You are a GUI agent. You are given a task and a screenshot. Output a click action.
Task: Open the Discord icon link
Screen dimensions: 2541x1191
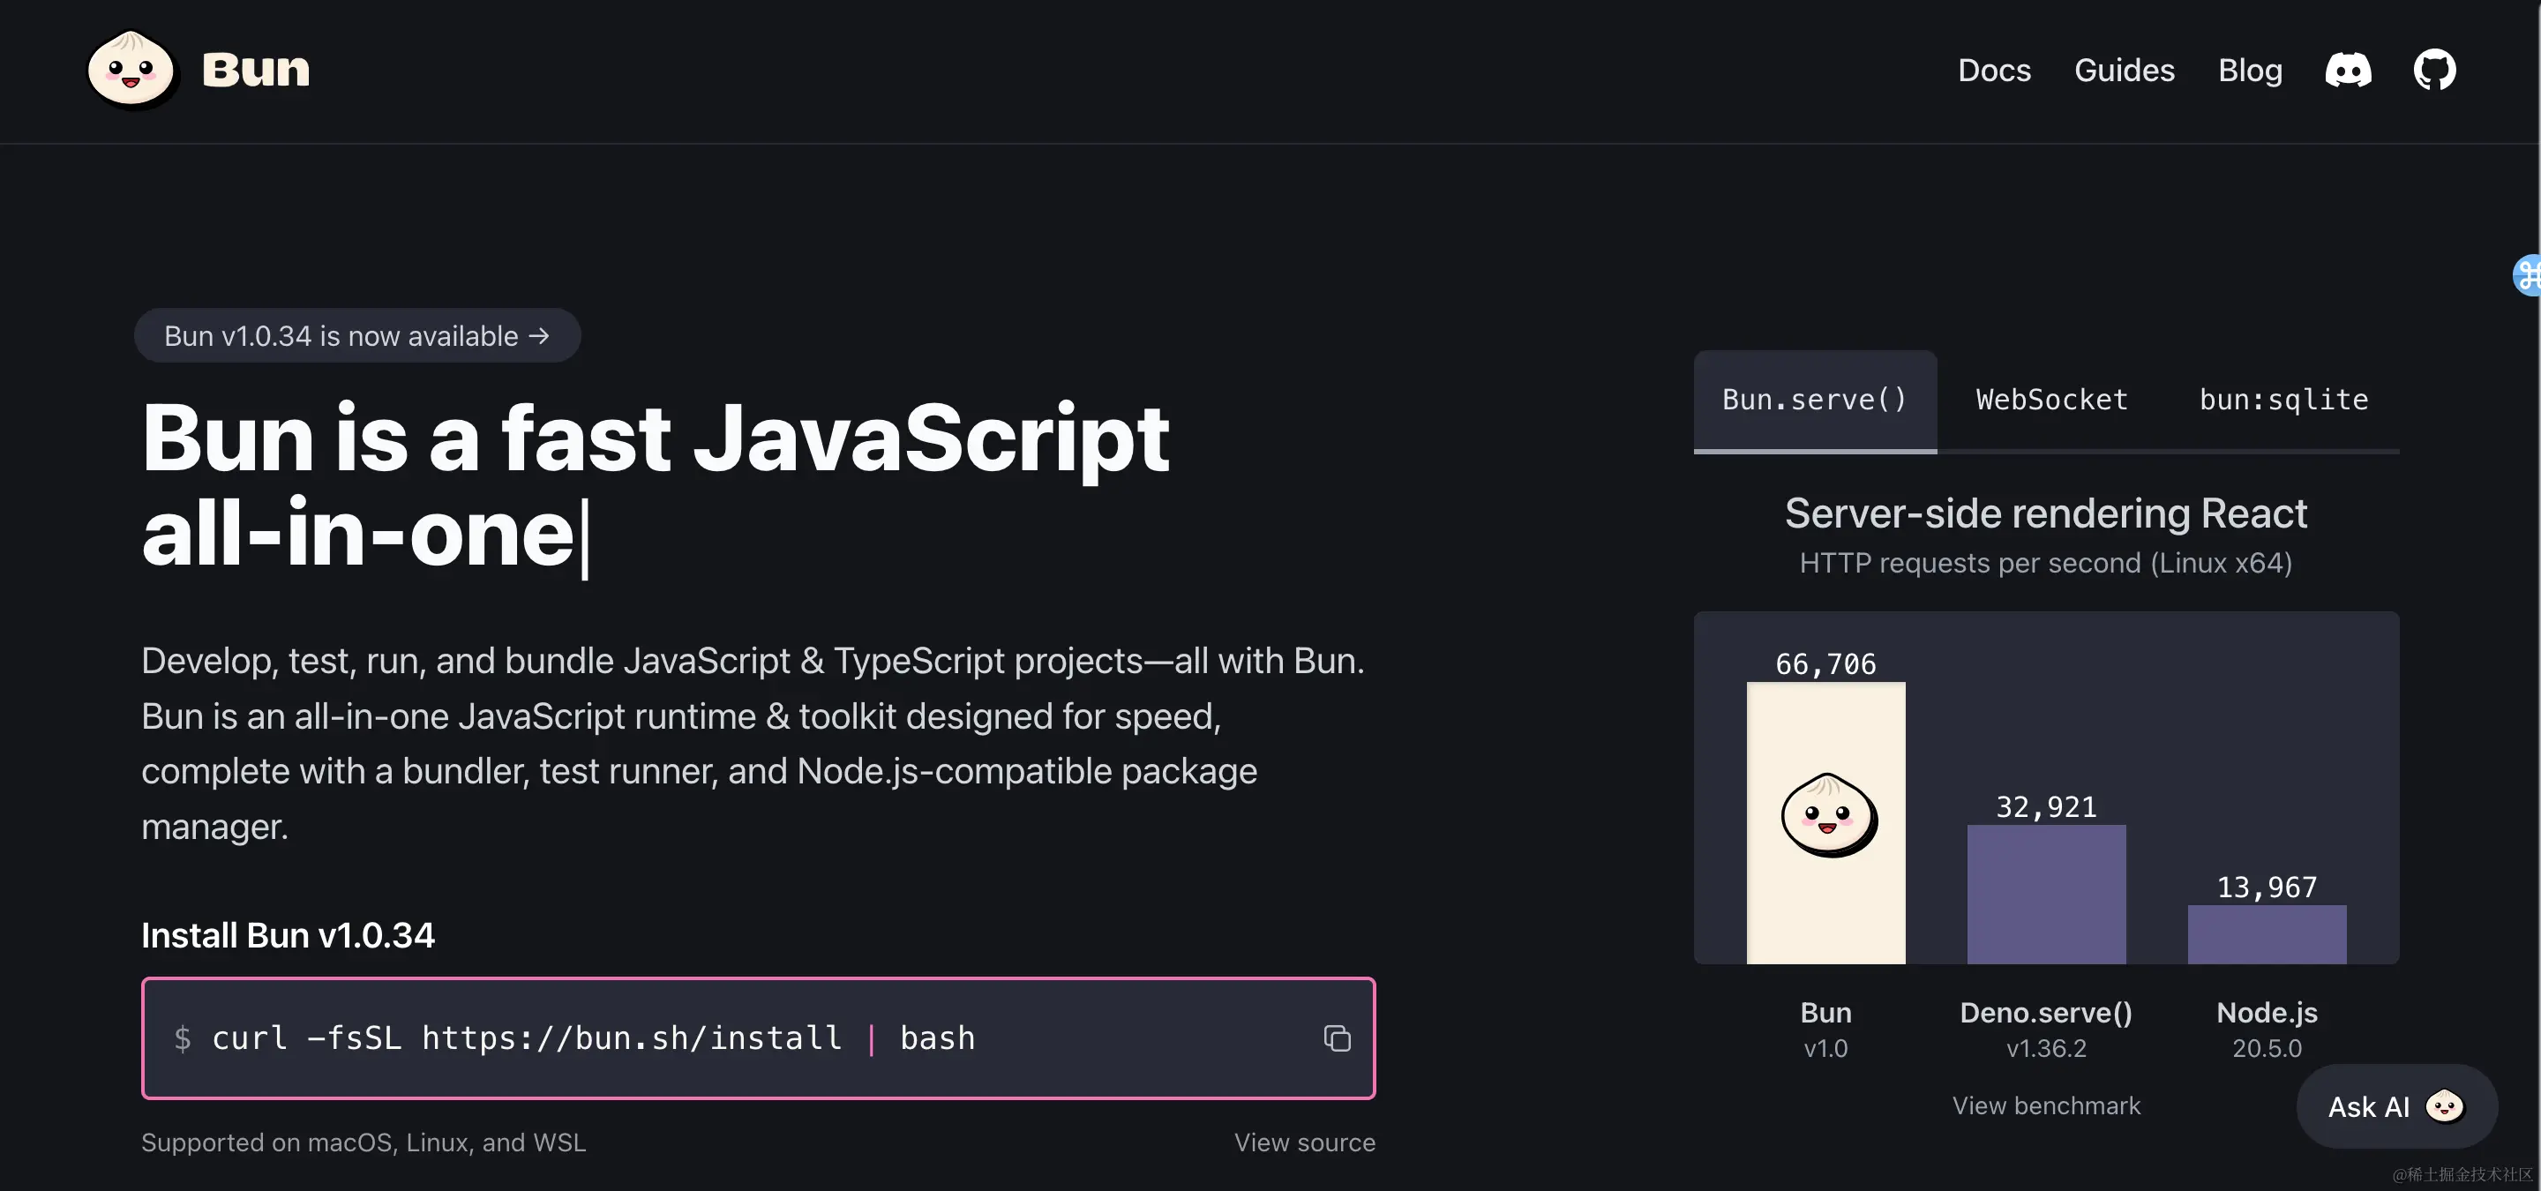coord(2348,70)
